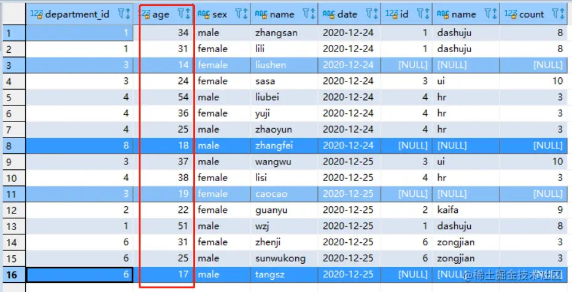Open the filter funnel on sex column
The image size is (572, 292).
coord(239,14)
